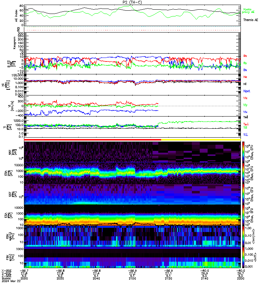The height and width of the screenshot is (286, 268).
Task: Click the 2100 time tick label
Action: (132, 278)
